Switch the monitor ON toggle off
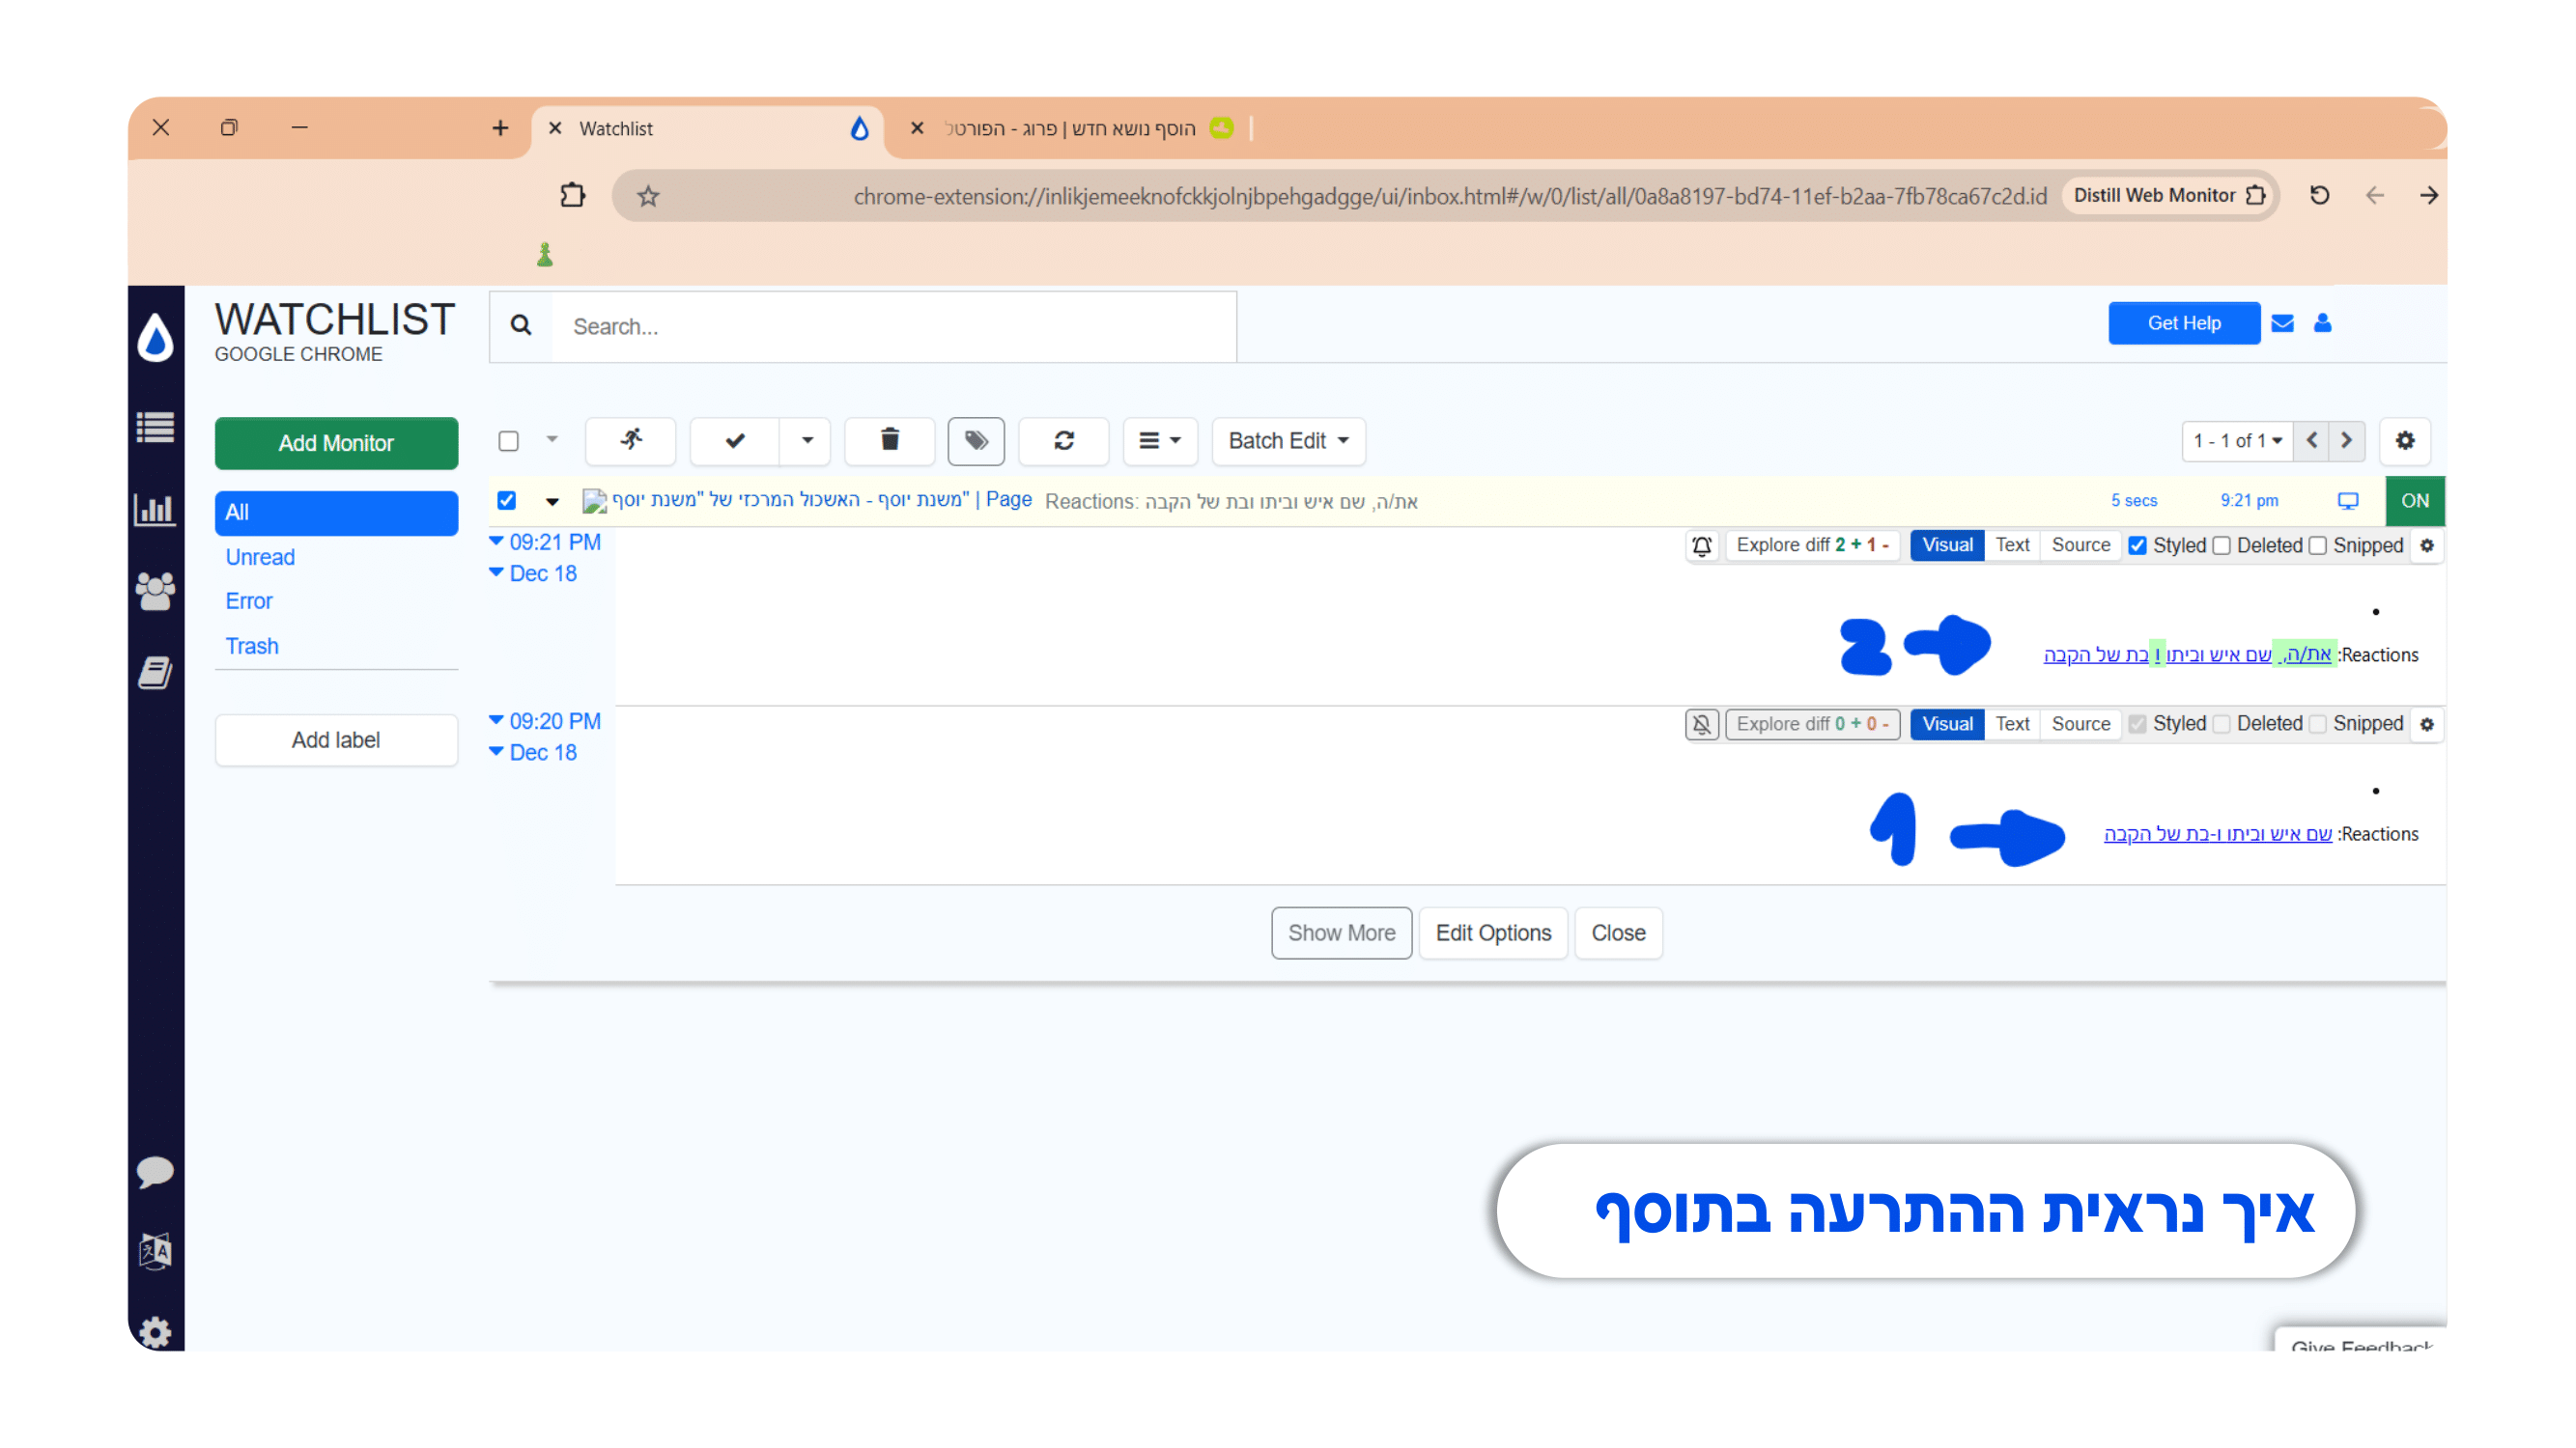Screen dimensions: 2576x1448 click(2414, 501)
